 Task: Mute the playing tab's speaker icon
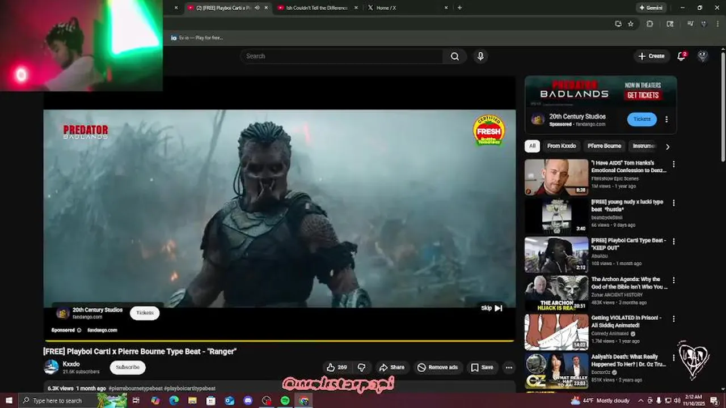click(x=257, y=8)
